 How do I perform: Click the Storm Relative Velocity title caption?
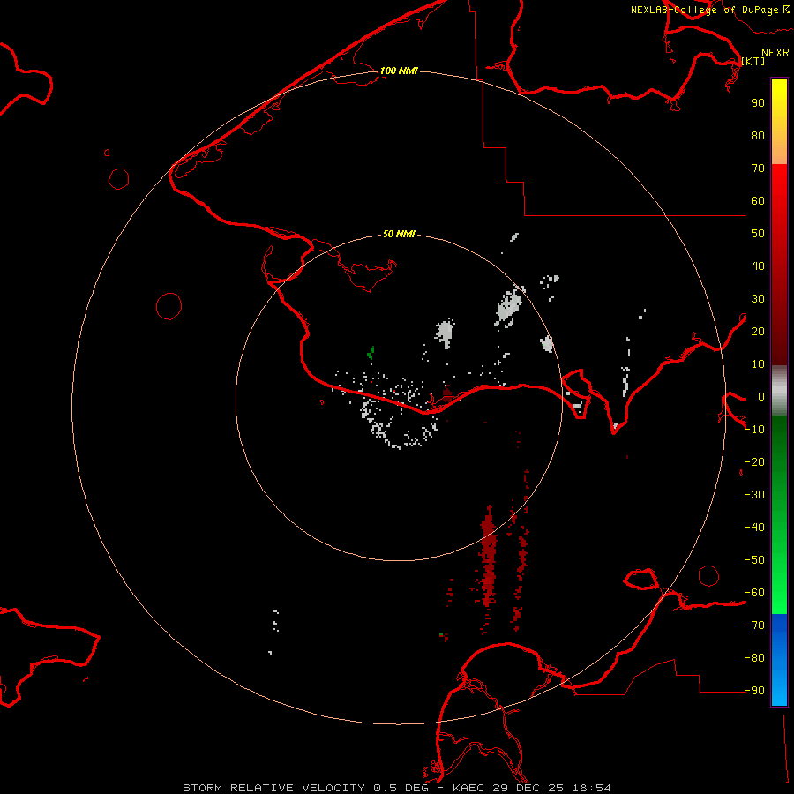397,788
